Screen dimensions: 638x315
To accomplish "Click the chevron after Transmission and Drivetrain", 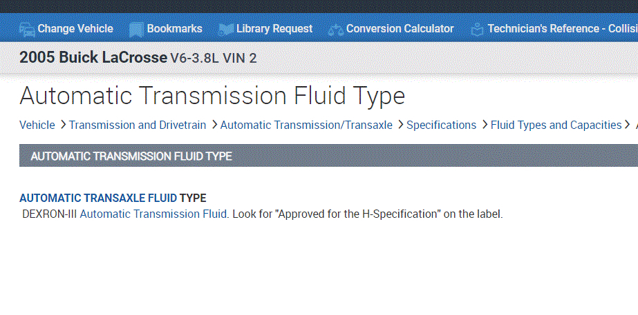I will pyautogui.click(x=214, y=125).
